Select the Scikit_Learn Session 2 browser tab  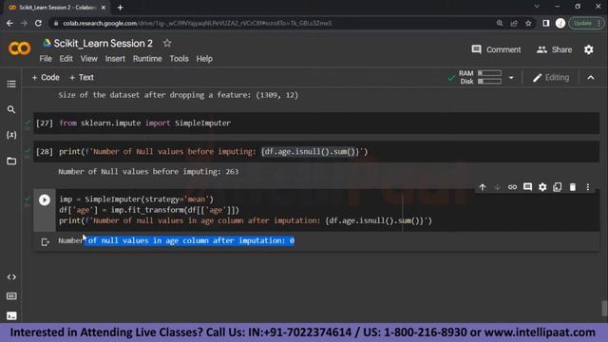pos(56,8)
